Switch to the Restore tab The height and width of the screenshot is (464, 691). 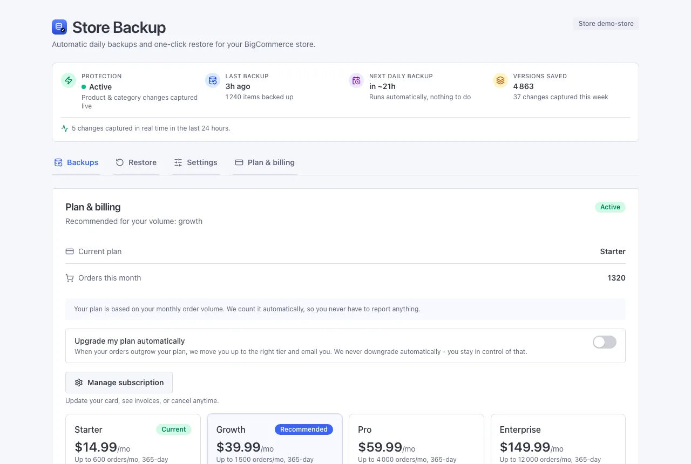click(136, 162)
